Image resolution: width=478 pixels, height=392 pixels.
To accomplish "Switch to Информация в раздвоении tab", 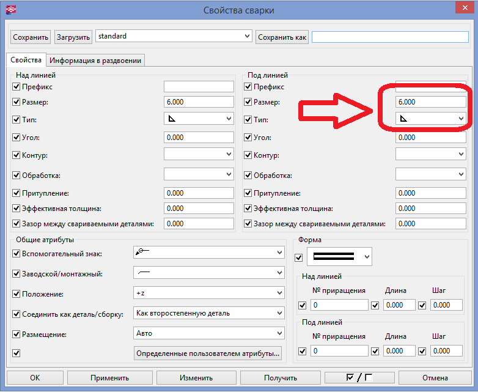I will [96, 60].
